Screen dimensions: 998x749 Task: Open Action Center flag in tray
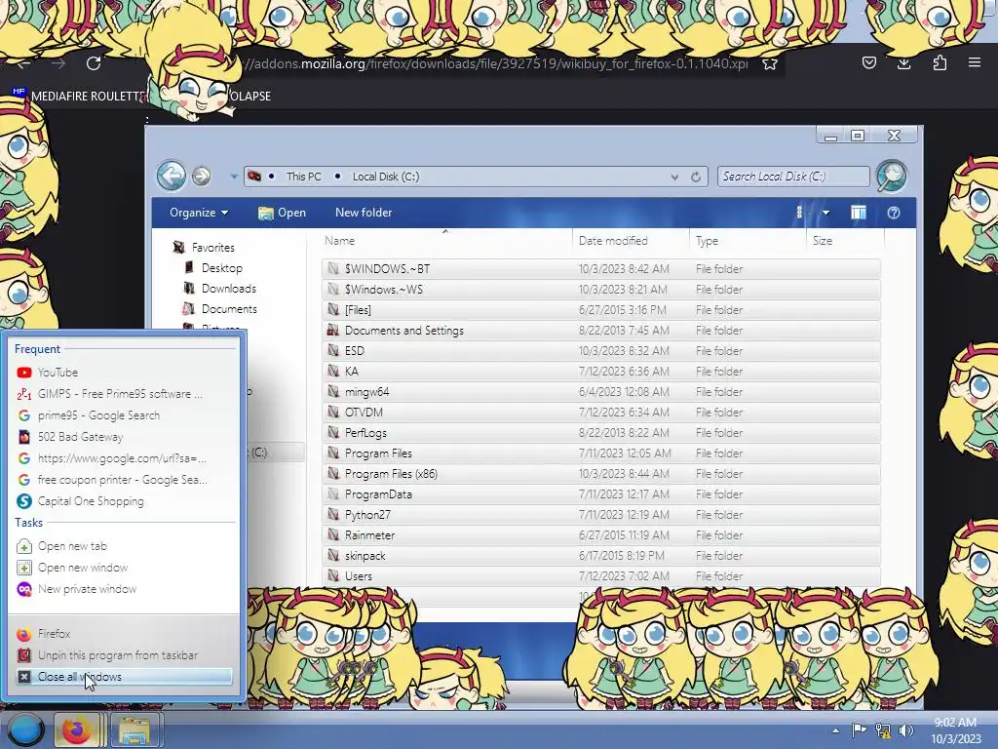859,729
